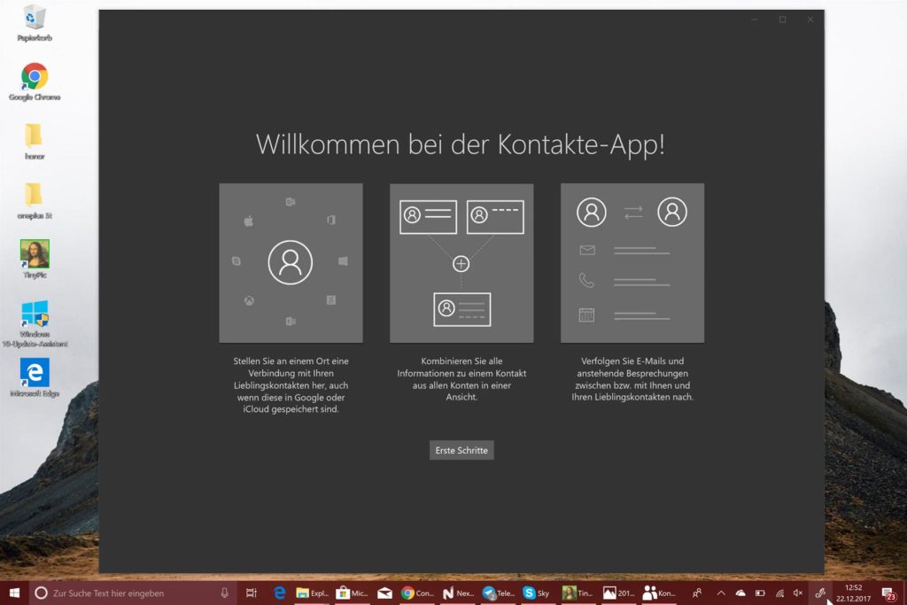
Task: Launch the Microsoft Store from the taskbar
Action: (344, 593)
